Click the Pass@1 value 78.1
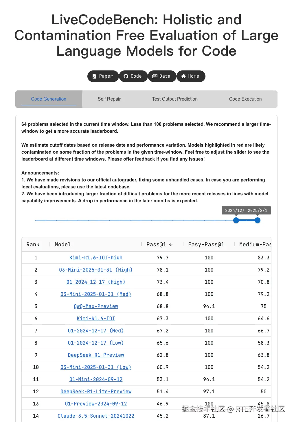Image resolution: width=294 pixels, height=422 pixels. click(x=163, y=270)
